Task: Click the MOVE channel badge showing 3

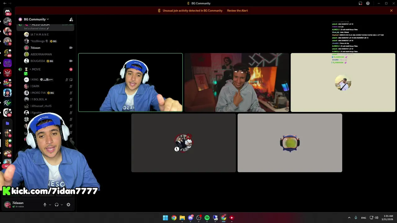Action: [x=71, y=69]
